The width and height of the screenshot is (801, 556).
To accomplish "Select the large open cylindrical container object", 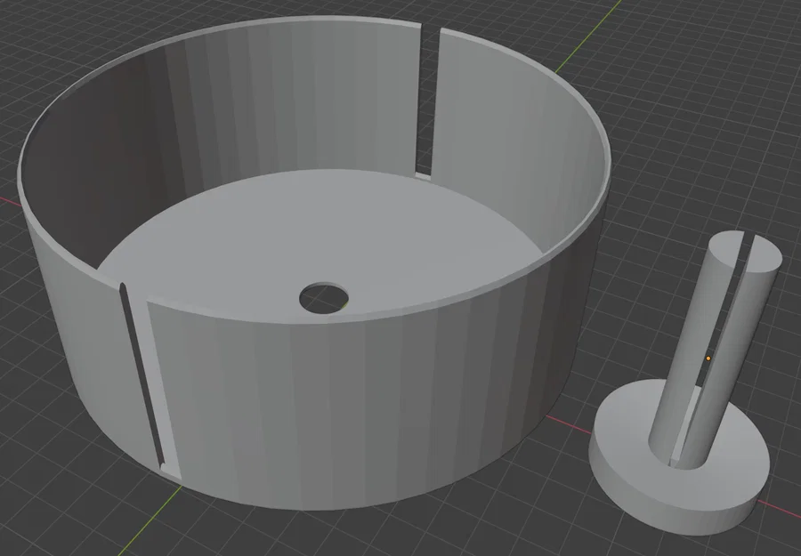I will tap(314, 265).
